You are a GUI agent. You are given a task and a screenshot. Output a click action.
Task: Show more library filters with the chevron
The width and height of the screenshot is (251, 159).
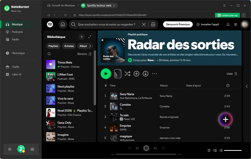[90, 46]
